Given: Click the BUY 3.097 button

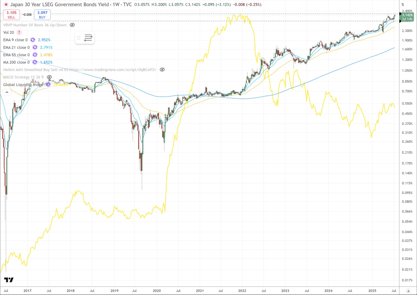Looking at the screenshot, I should click(x=42, y=15).
